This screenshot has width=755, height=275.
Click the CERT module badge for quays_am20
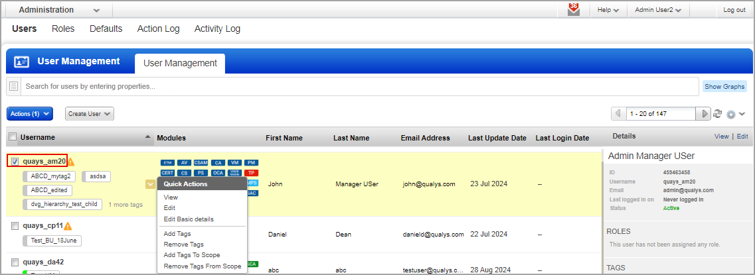pyautogui.click(x=167, y=172)
